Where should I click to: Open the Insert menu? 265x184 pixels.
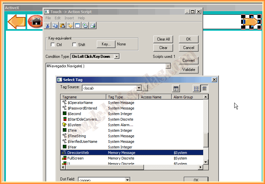pos(69,18)
